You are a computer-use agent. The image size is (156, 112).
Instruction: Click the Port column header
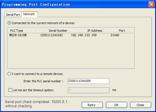115,31
